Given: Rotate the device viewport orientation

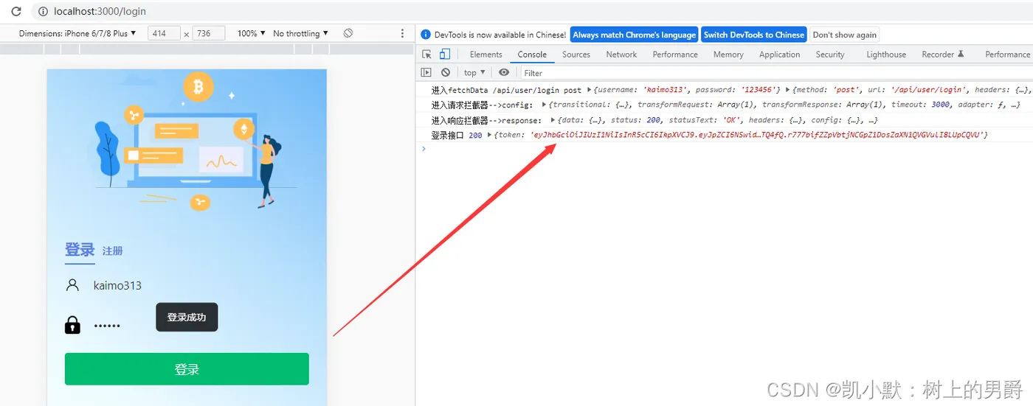Looking at the screenshot, I should pos(348,33).
